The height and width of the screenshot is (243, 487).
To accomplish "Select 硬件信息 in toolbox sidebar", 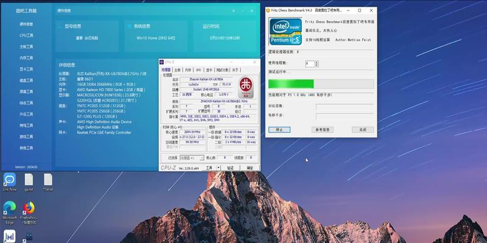I will point(26,24).
